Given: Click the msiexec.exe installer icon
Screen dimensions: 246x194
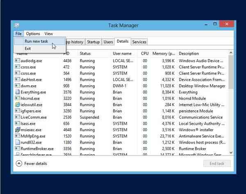Looking at the screenshot, I should click(x=17, y=130).
